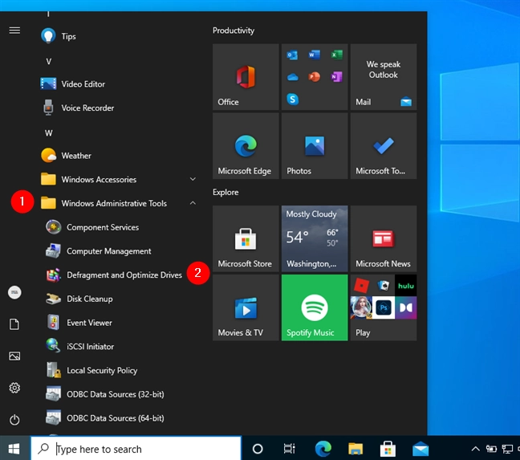Open Component Services
The height and width of the screenshot is (460, 520).
[x=118, y=227]
